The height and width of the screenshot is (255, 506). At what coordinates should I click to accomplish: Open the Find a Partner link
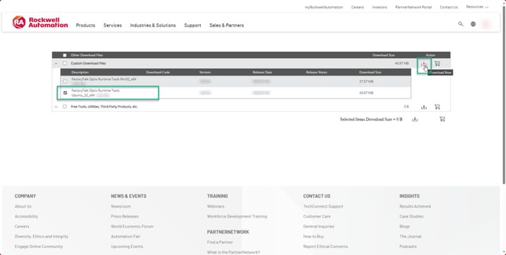pyautogui.click(x=219, y=242)
